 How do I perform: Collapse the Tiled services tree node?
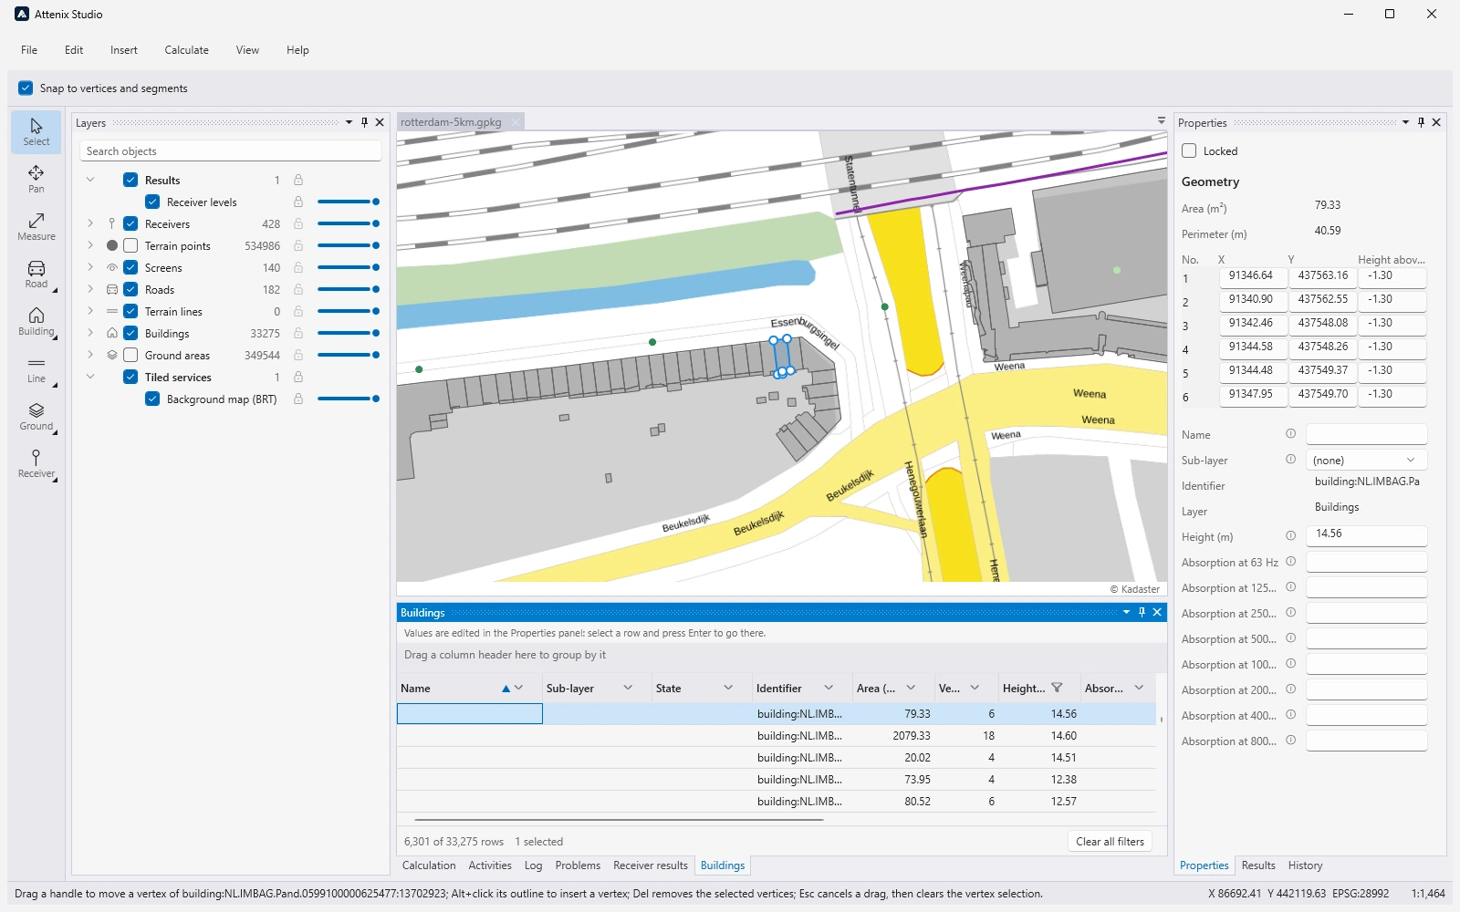(90, 377)
